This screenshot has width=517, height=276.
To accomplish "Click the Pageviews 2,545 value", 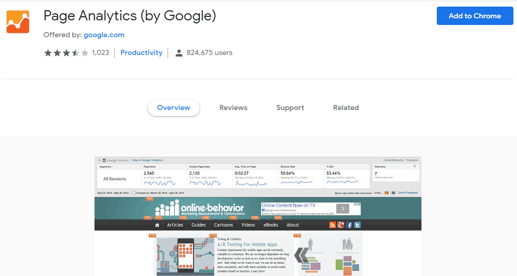I will pyautogui.click(x=149, y=173).
